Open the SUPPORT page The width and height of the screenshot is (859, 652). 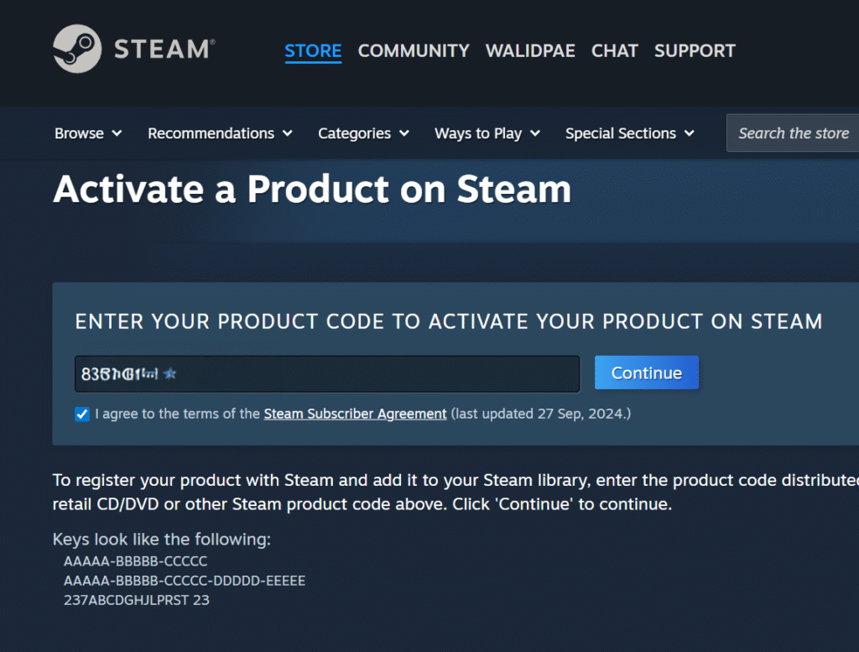click(x=695, y=51)
